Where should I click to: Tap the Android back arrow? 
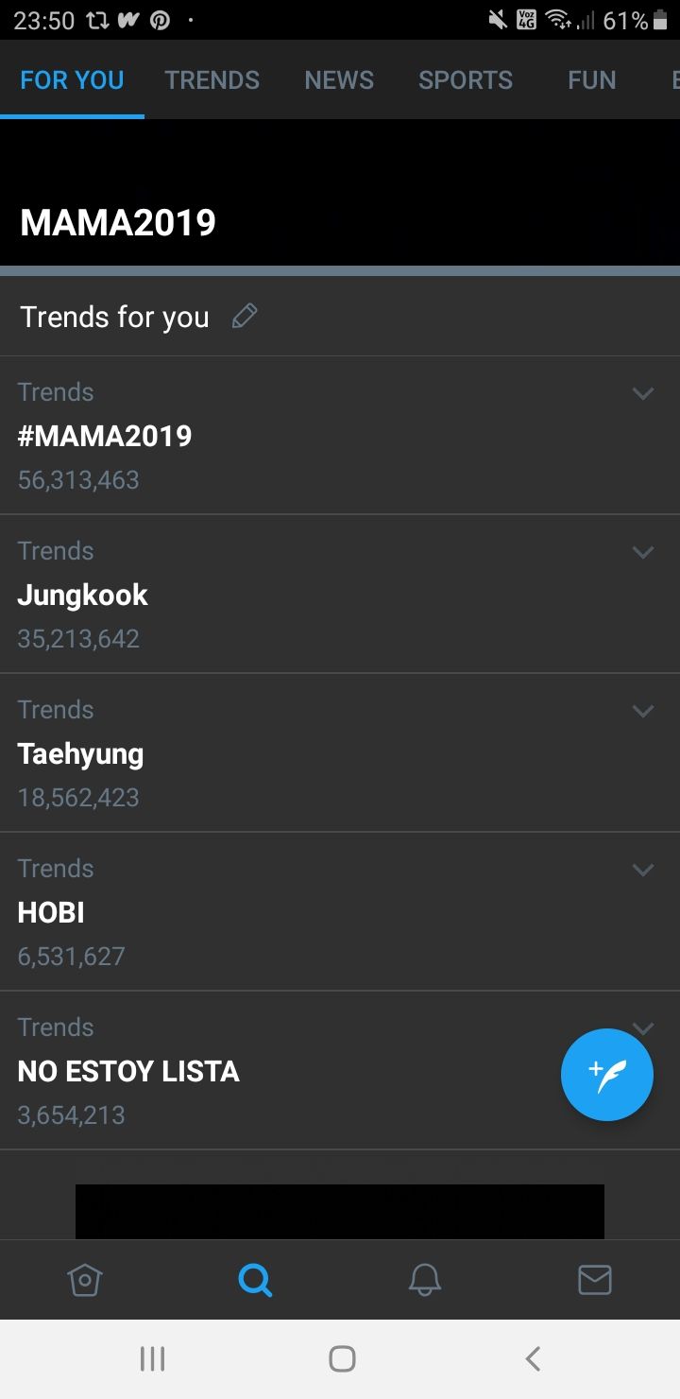click(533, 1358)
